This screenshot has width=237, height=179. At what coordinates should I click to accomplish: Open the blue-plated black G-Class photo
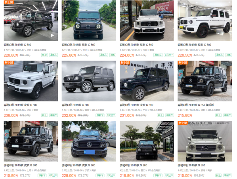[89, 141]
